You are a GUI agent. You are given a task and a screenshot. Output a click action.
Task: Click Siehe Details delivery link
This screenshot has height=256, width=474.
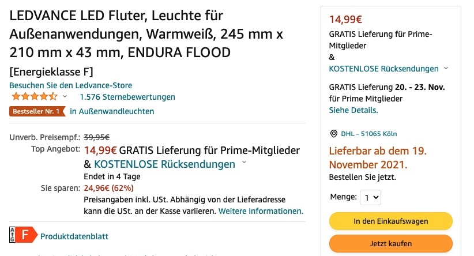point(353,110)
